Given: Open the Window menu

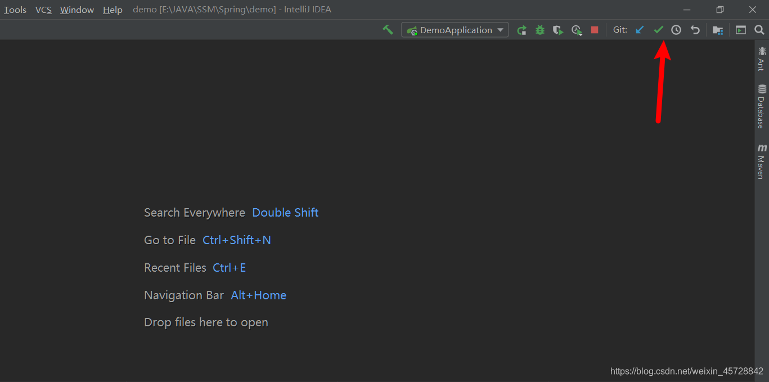Looking at the screenshot, I should [x=77, y=10].
